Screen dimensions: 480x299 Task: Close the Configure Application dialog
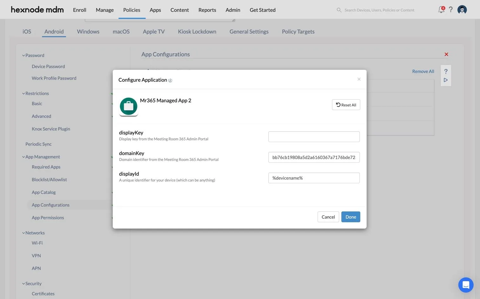coord(359,79)
